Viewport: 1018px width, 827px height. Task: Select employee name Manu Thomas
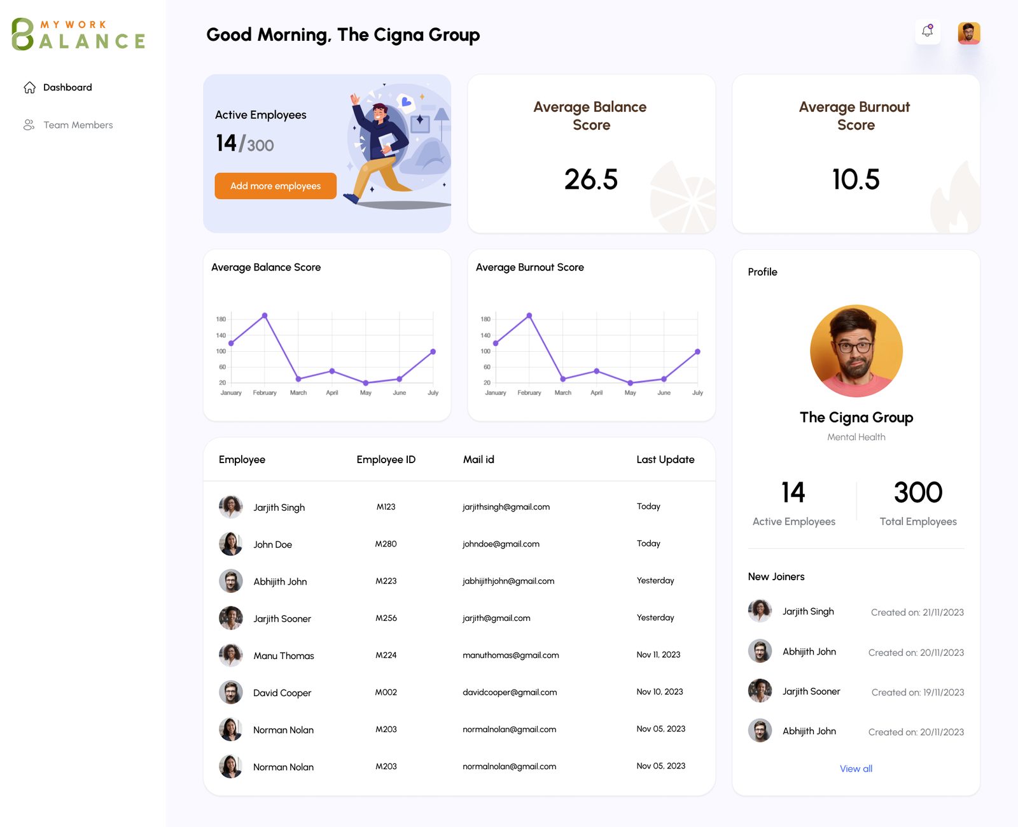click(284, 656)
